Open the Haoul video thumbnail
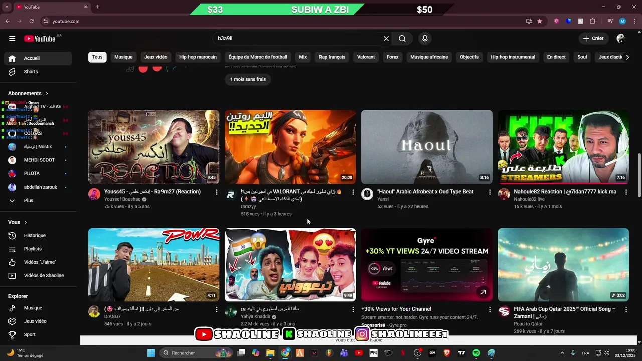 (x=427, y=147)
